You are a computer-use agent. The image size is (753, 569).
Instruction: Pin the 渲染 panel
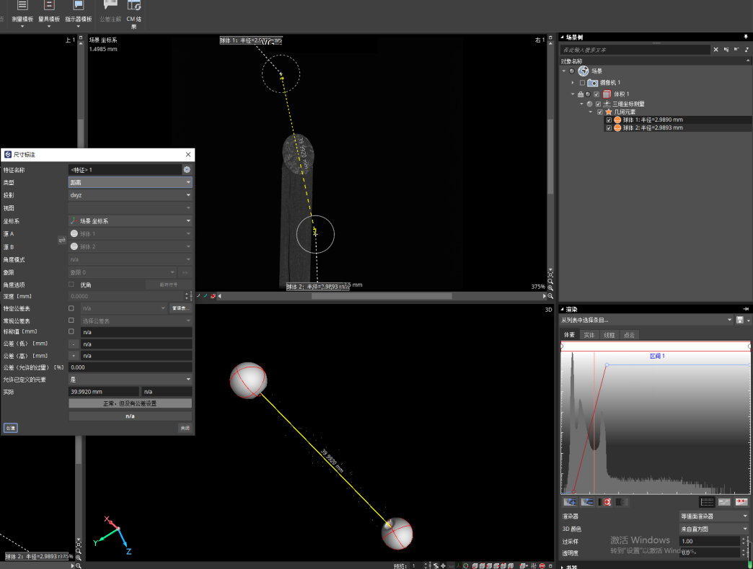click(746, 309)
